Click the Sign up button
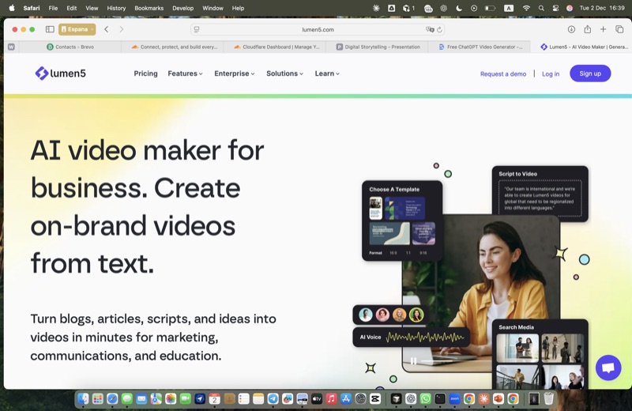This screenshot has width=632, height=411. click(x=590, y=74)
